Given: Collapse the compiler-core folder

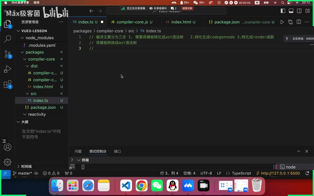Looking at the screenshot, I should point(42,59).
